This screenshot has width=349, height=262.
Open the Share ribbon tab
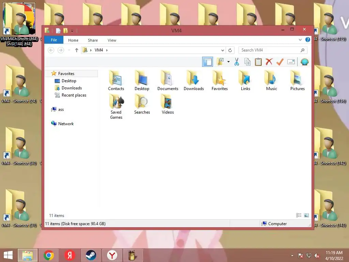(93, 40)
